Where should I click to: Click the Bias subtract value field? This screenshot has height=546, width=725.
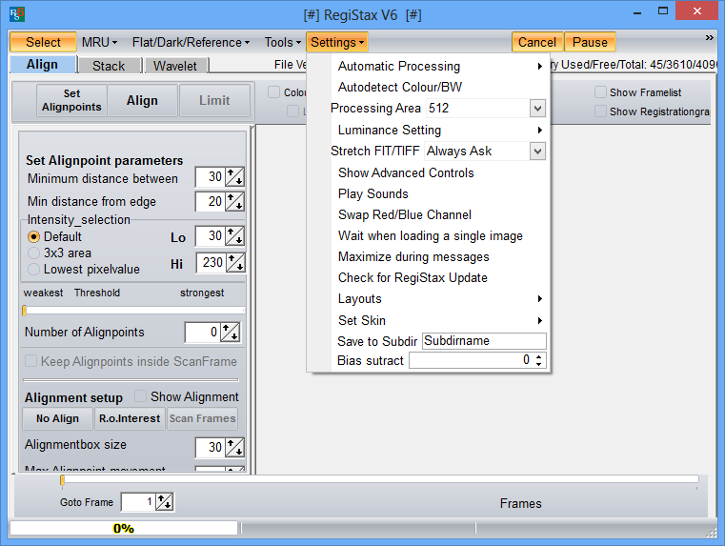click(472, 360)
